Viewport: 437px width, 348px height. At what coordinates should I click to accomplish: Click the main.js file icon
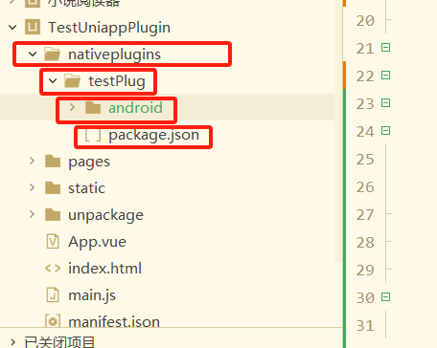53,294
